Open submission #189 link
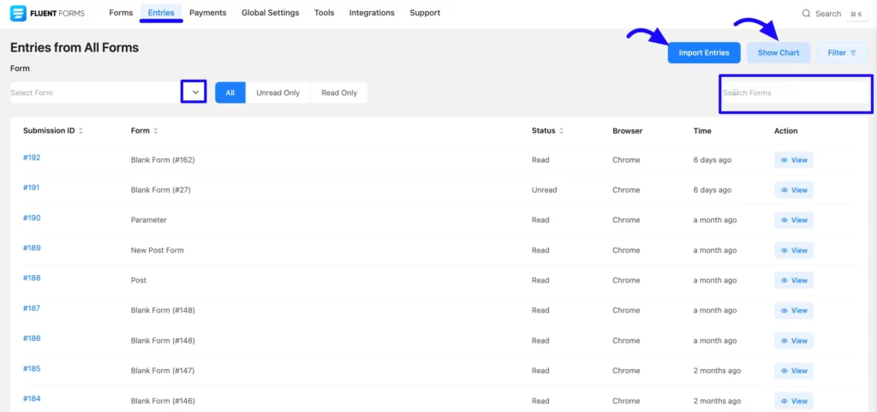 [32, 248]
